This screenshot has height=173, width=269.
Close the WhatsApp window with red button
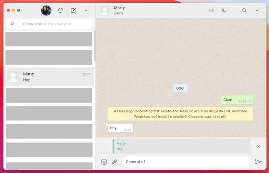pos(8,10)
